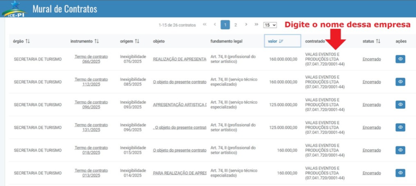Open Termo de contrato 131/2025 link
The width and height of the screenshot is (416, 186).
coord(91,128)
